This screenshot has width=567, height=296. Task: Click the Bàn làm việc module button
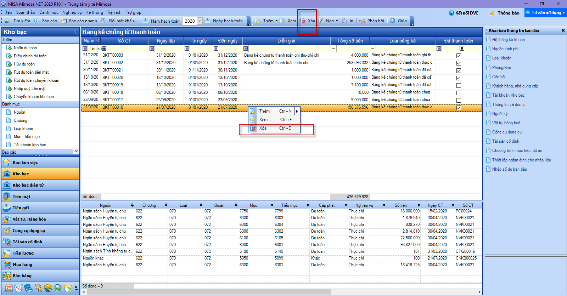pos(40,163)
